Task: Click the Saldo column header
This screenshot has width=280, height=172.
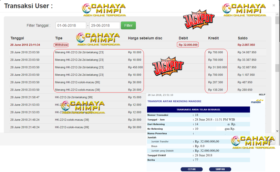Action: coord(242,38)
